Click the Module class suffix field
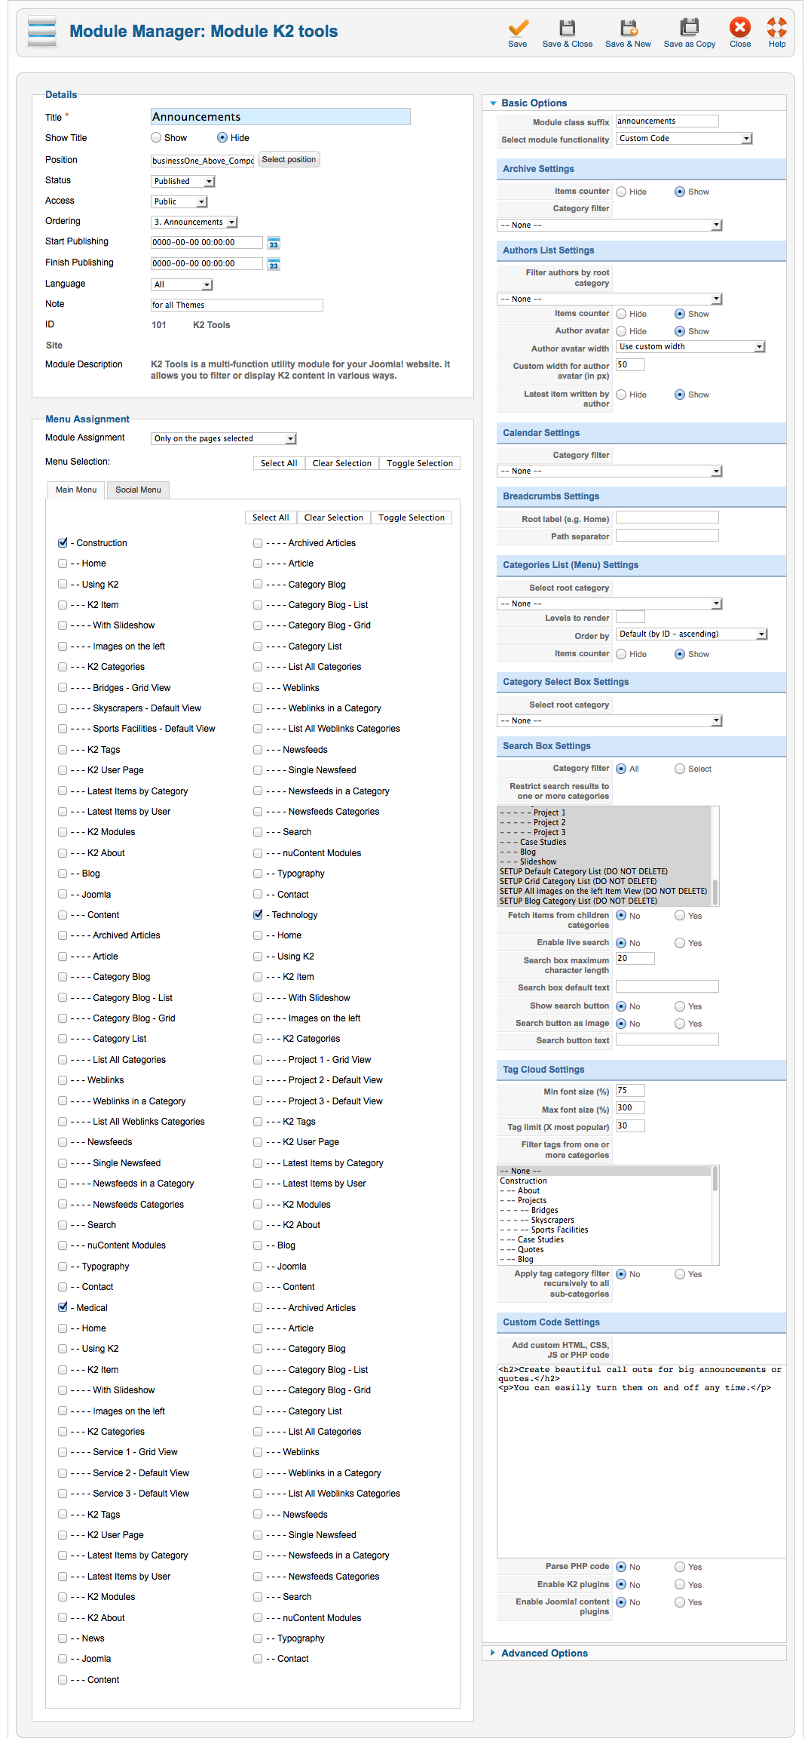 (x=667, y=121)
